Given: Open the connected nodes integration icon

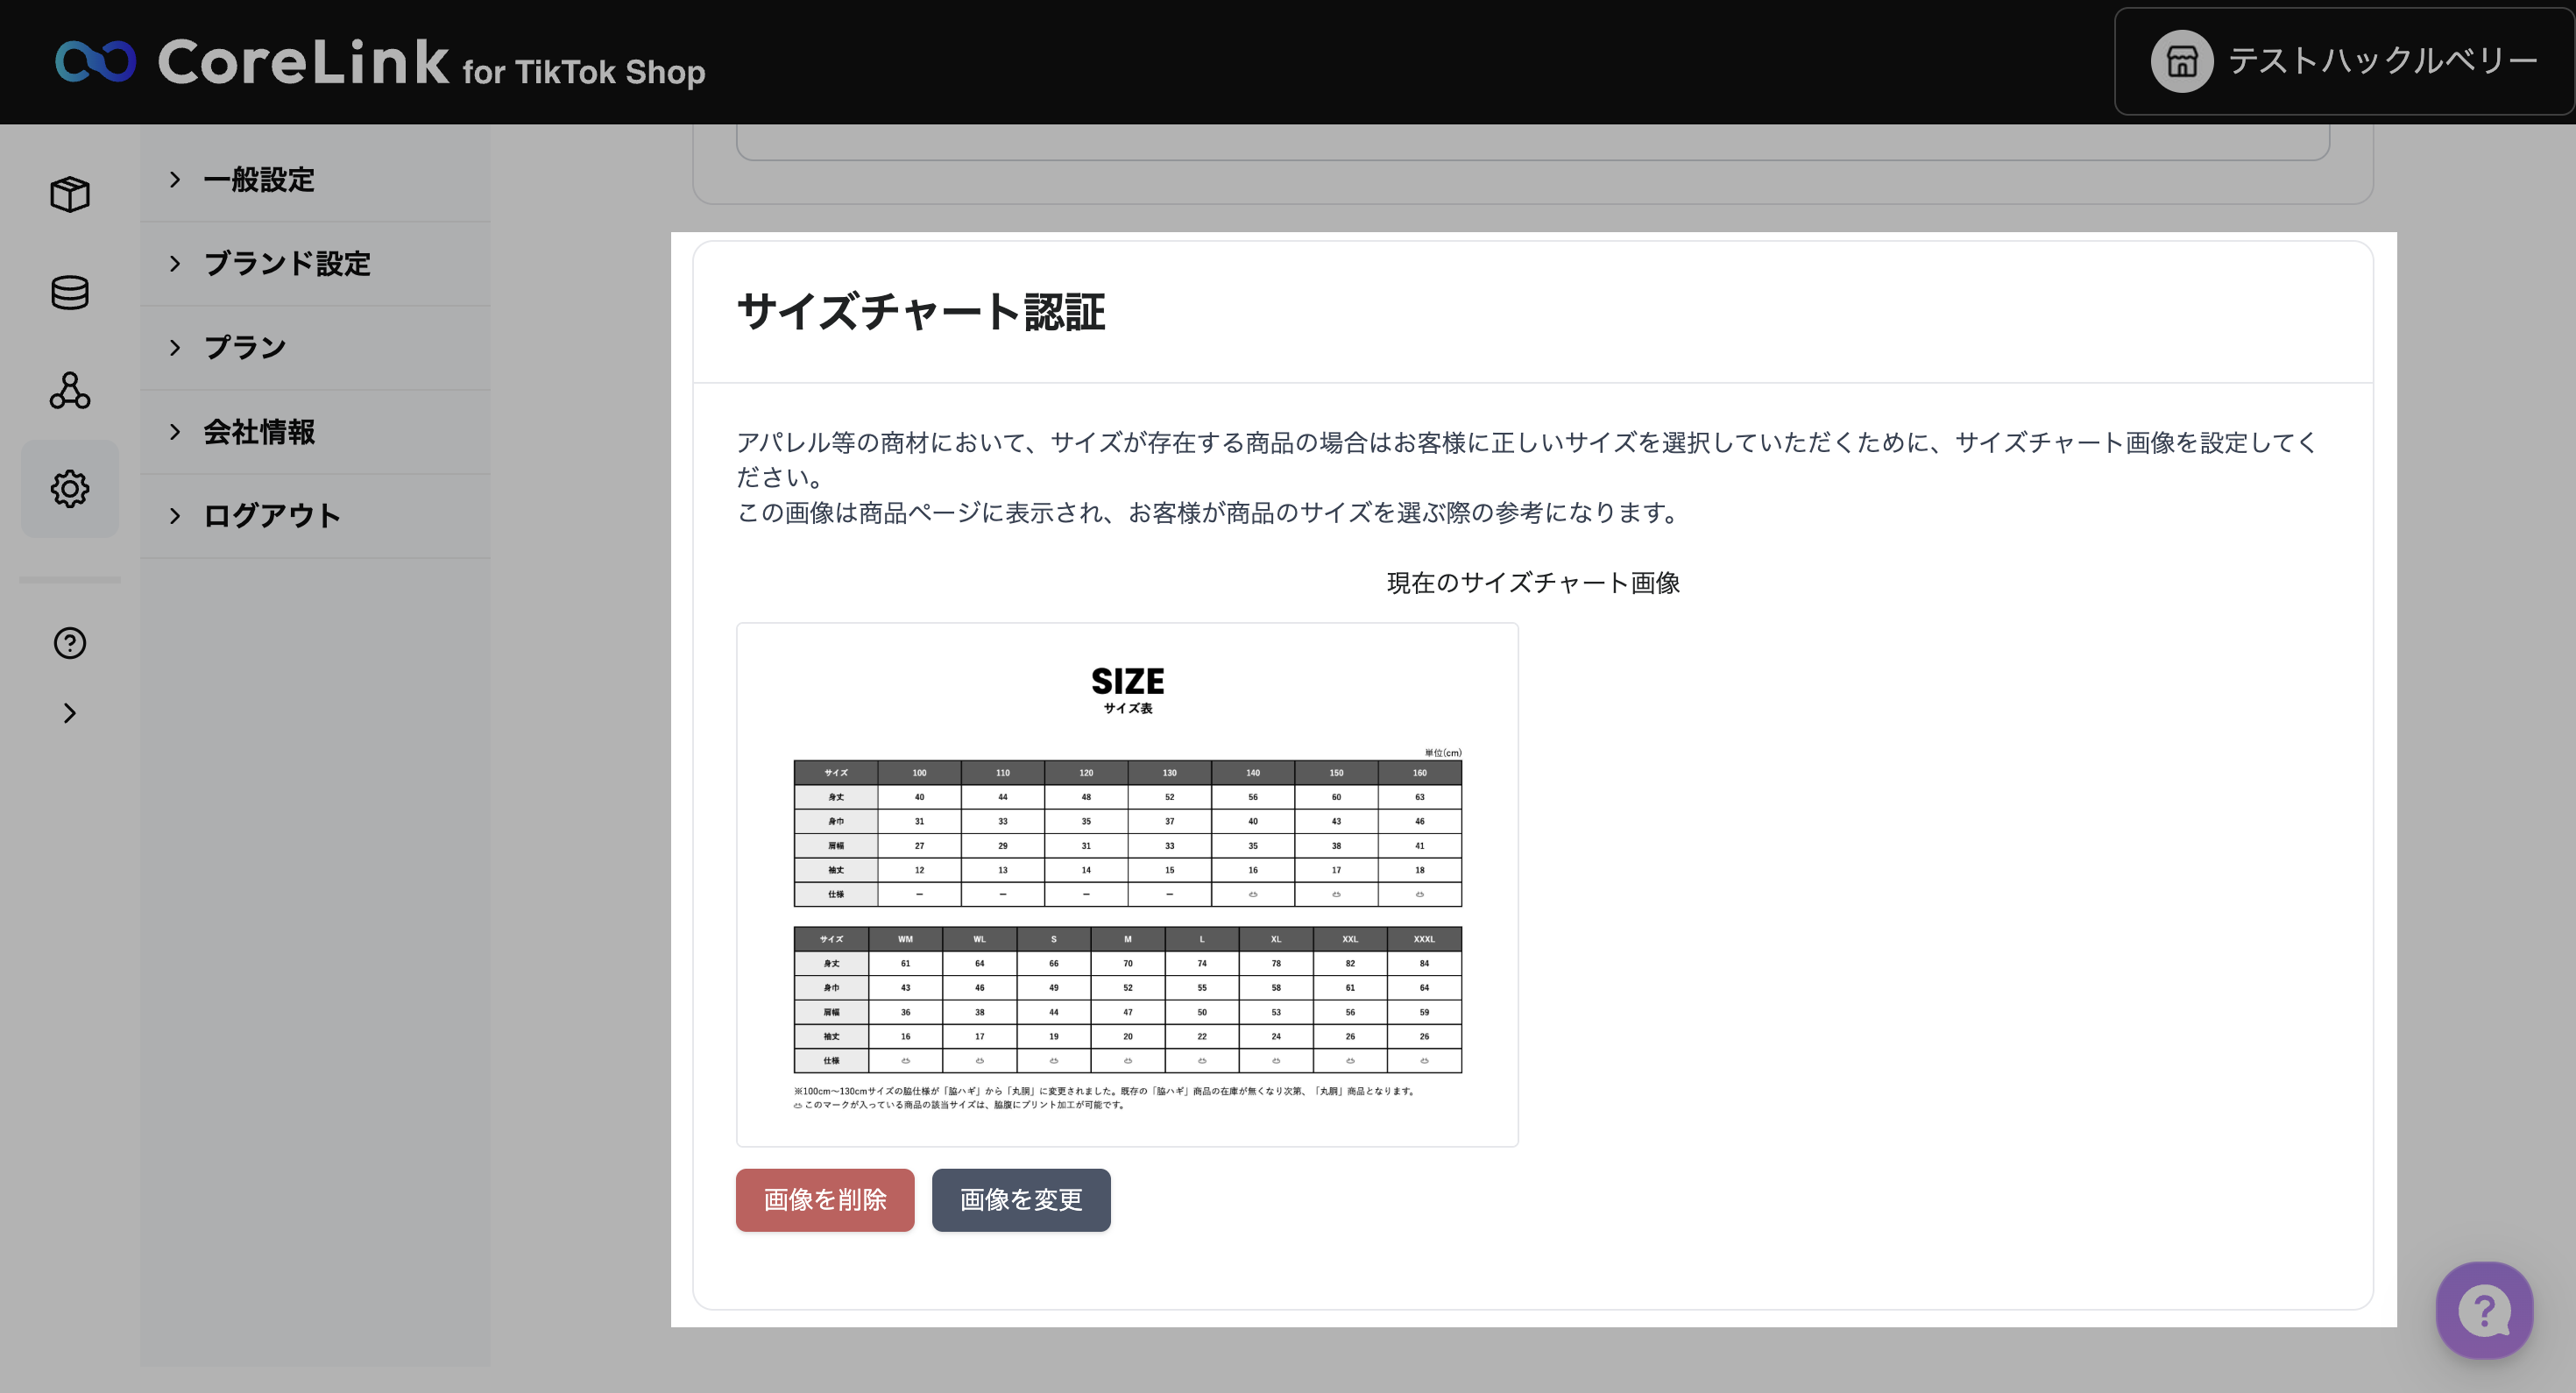Looking at the screenshot, I should pos(70,390).
